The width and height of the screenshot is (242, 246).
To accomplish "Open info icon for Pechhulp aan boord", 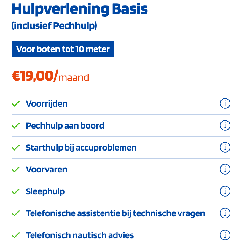I will point(225,125).
